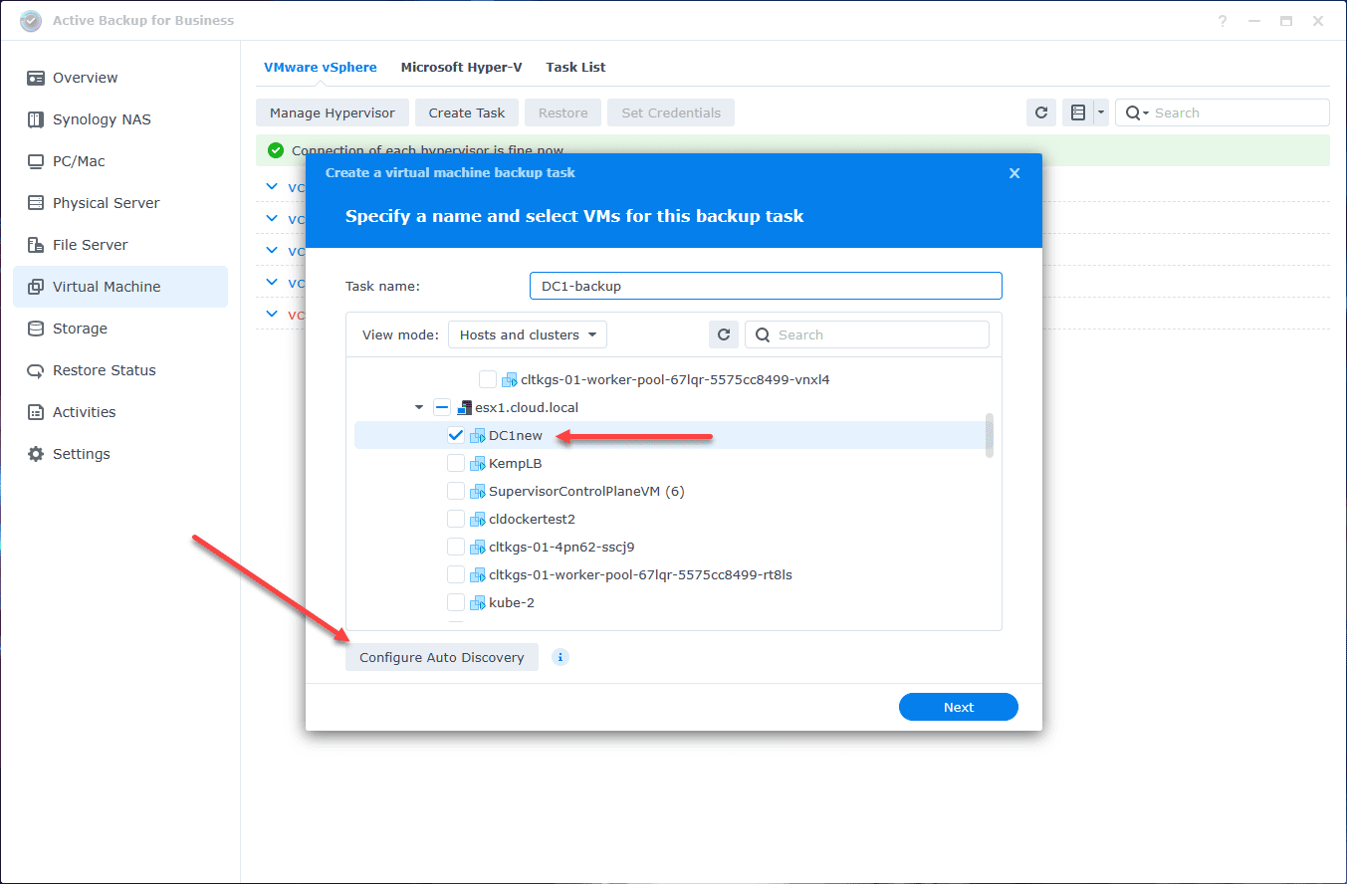Click the green connection status check icon
This screenshot has width=1347, height=884.
276,150
